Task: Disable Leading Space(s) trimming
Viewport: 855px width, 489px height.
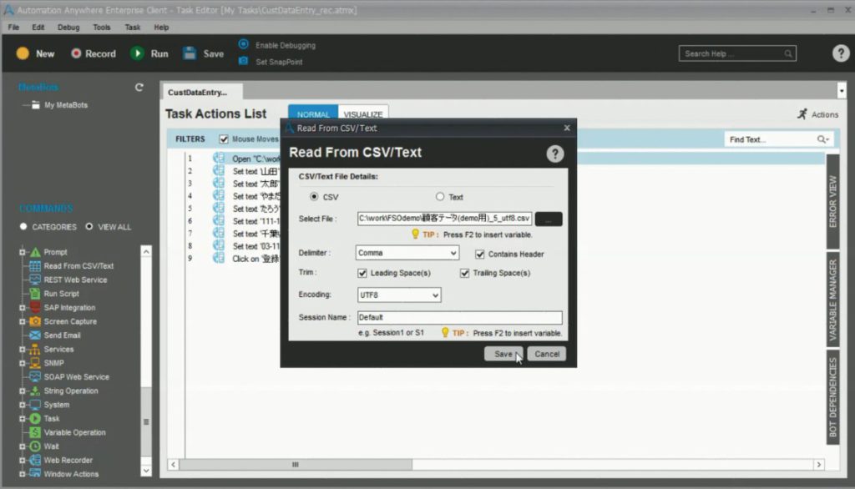Action: click(362, 273)
